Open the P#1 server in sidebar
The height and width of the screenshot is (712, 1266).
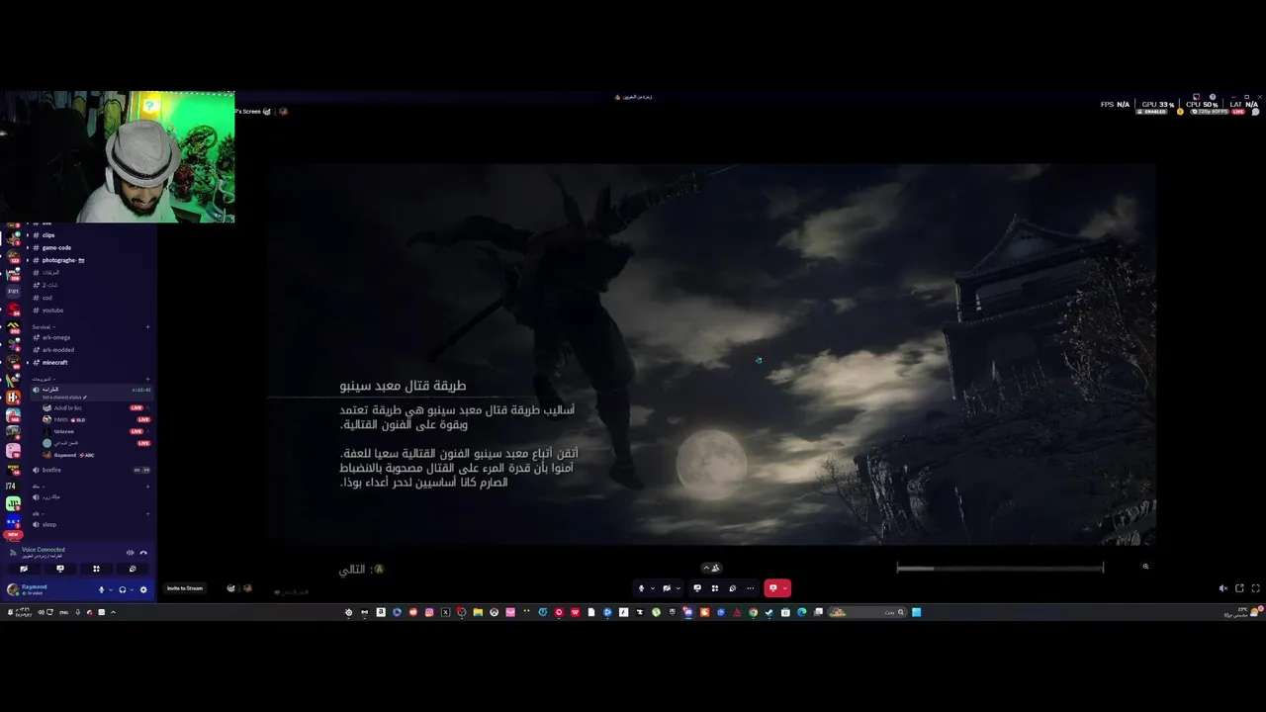(13, 292)
